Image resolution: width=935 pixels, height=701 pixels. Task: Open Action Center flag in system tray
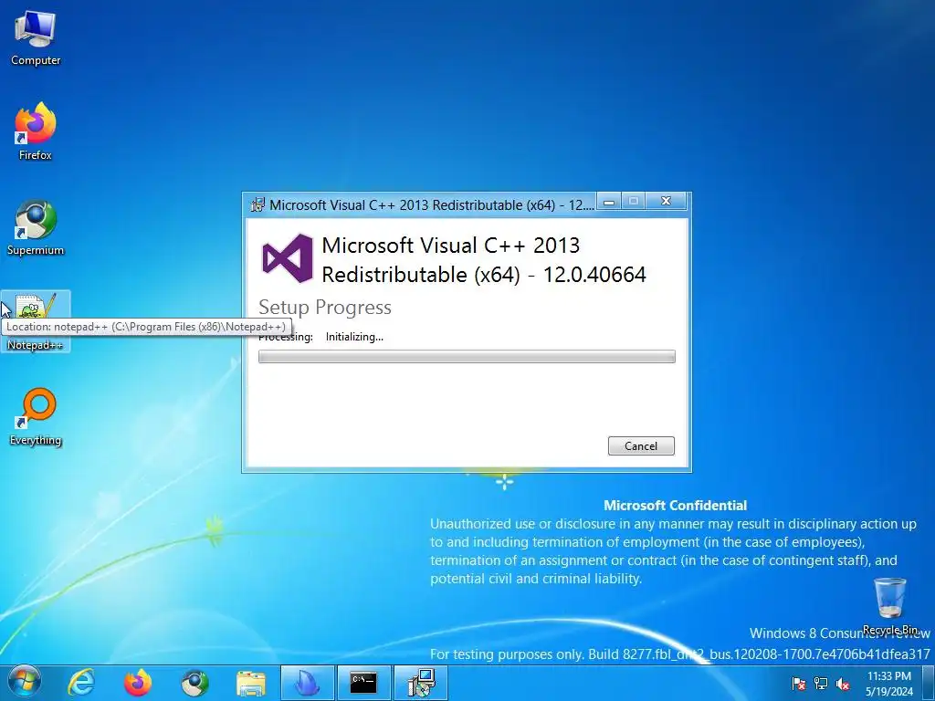pos(798,684)
